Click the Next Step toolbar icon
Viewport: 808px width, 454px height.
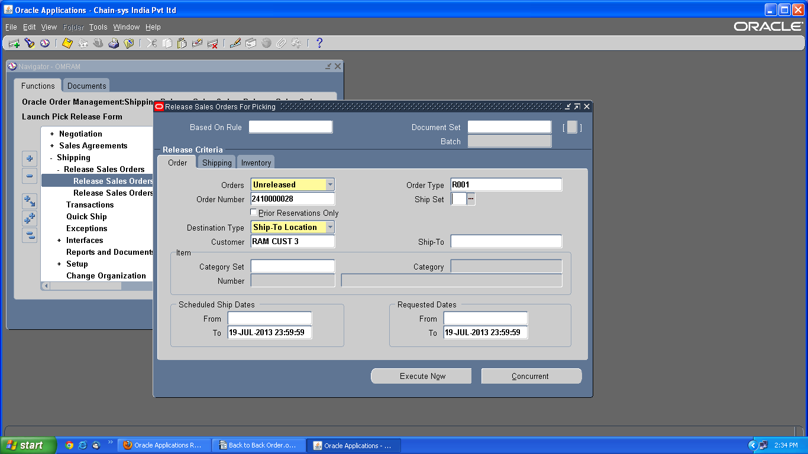click(83, 43)
